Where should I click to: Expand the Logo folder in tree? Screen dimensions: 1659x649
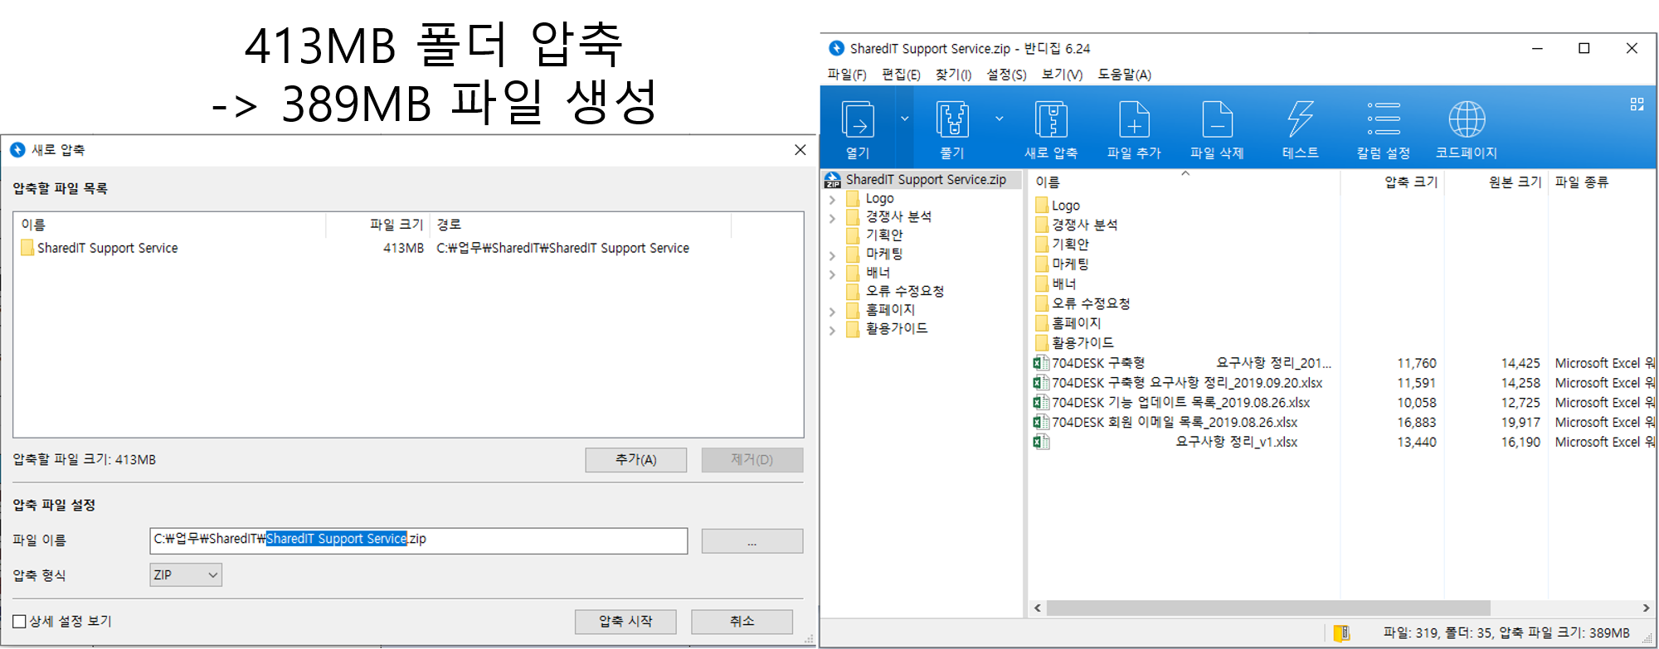pos(832,199)
